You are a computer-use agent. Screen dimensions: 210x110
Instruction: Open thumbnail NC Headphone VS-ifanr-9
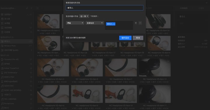coord(87,94)
